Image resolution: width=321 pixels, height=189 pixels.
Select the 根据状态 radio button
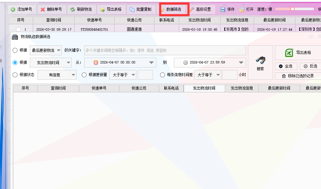(15, 75)
